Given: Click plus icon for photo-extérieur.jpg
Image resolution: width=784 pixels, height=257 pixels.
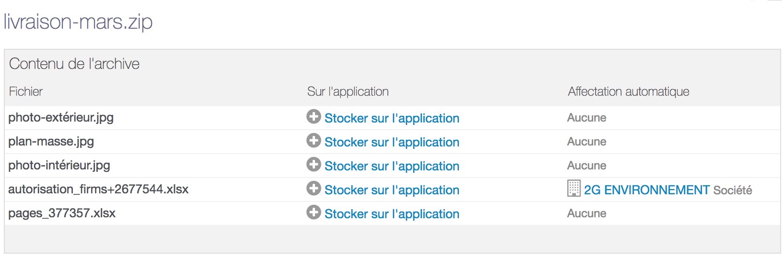Looking at the screenshot, I should pos(314,117).
